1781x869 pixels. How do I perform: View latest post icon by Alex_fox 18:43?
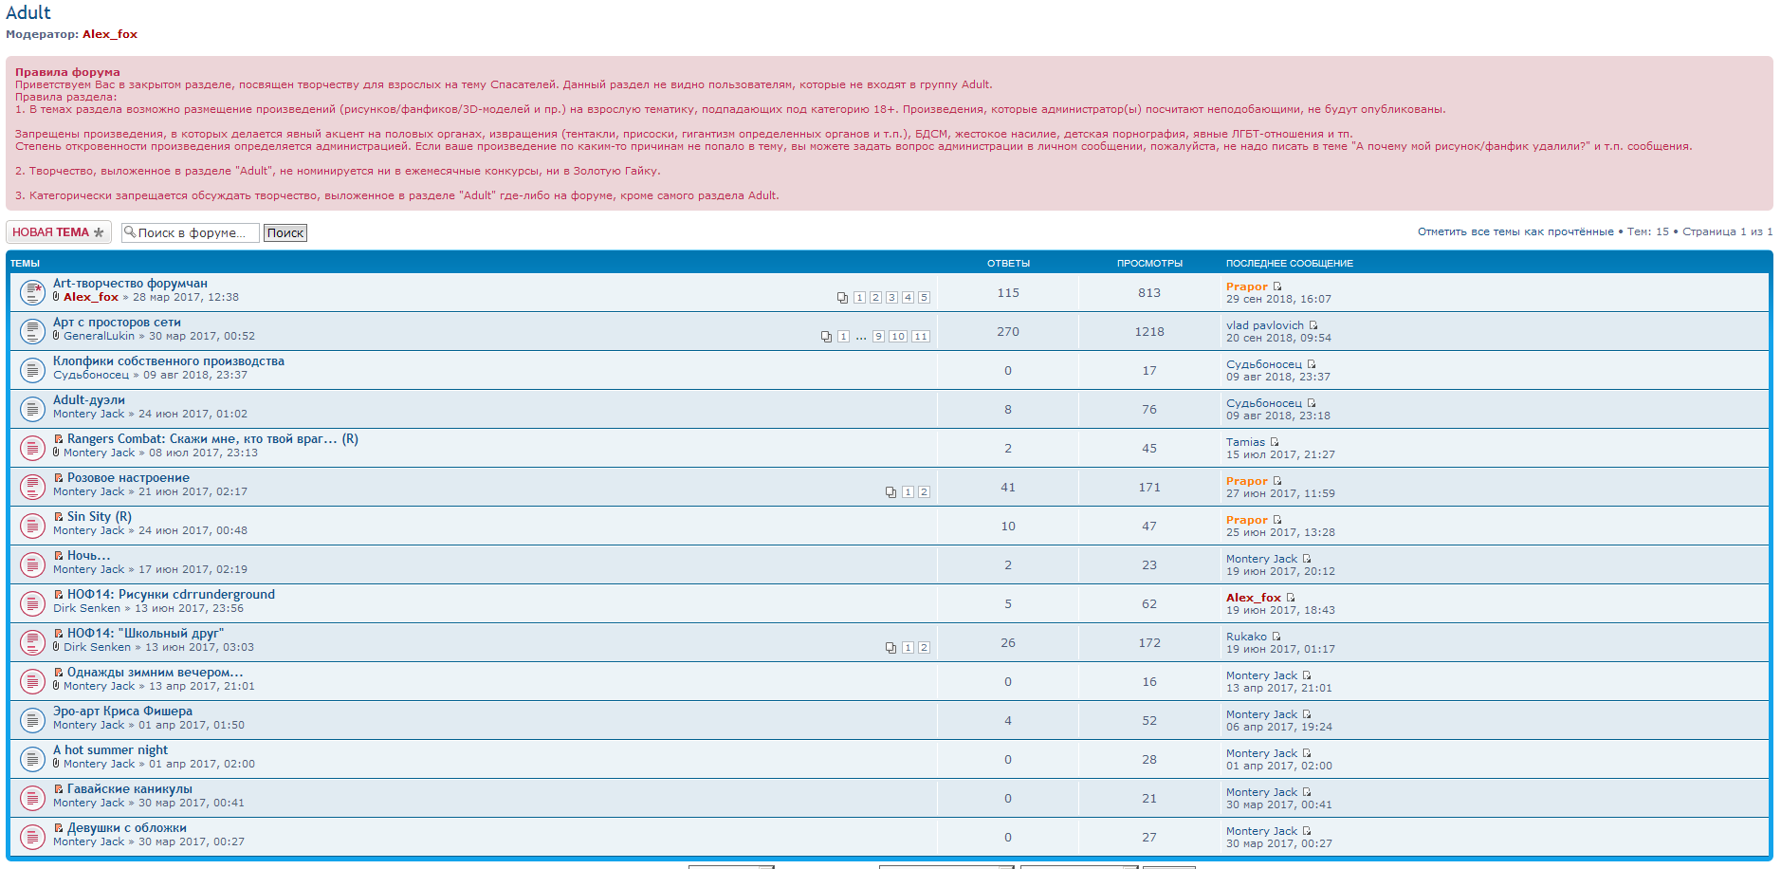click(1291, 598)
